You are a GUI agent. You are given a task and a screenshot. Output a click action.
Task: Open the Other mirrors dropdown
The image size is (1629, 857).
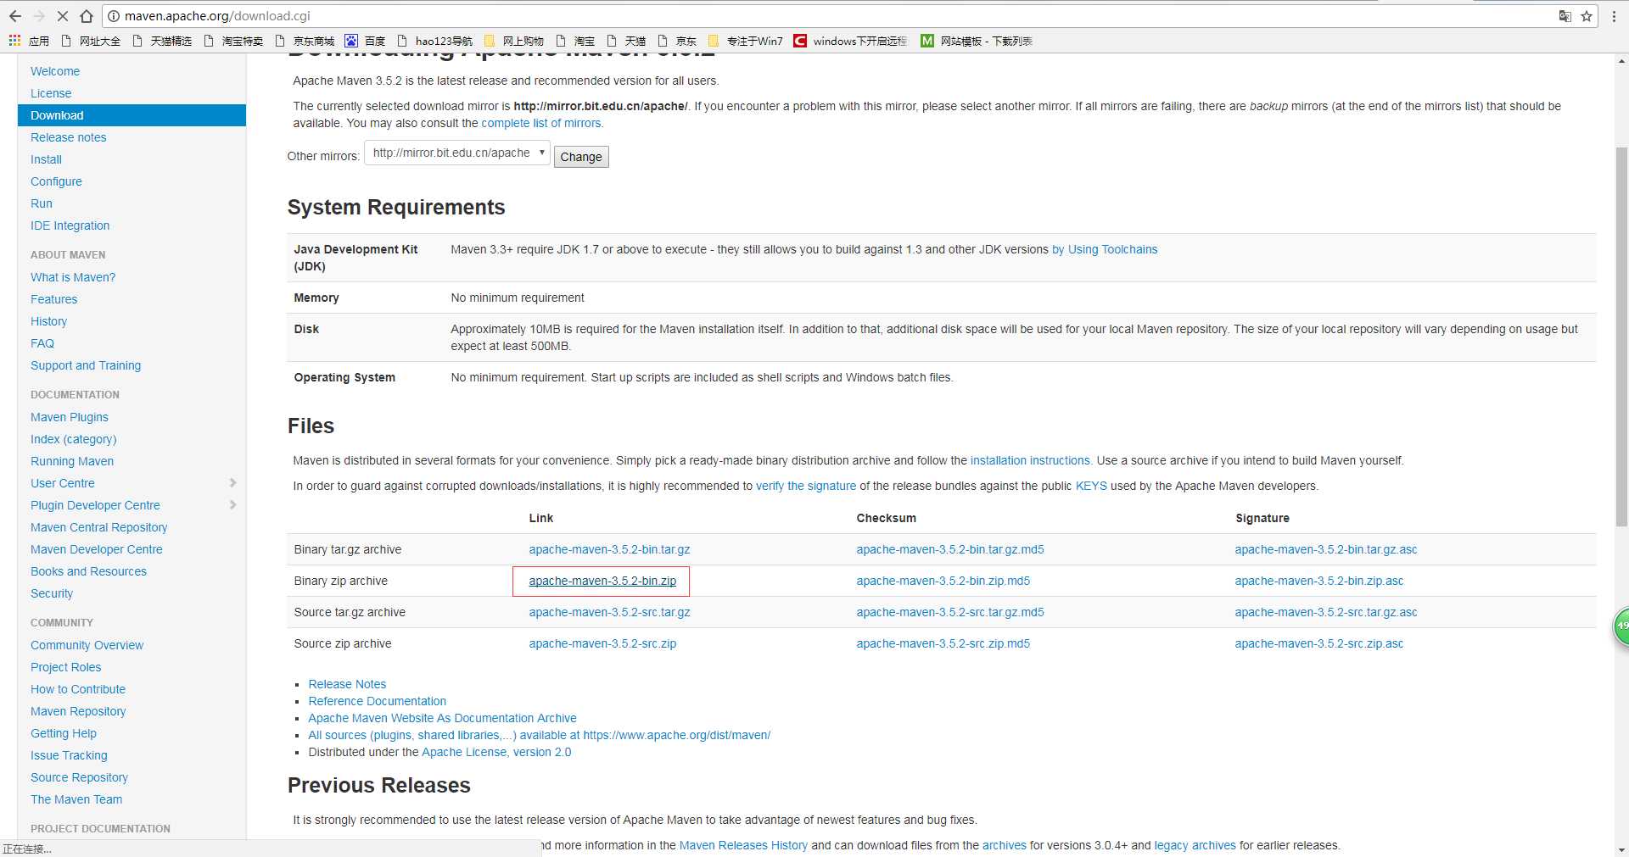point(457,153)
